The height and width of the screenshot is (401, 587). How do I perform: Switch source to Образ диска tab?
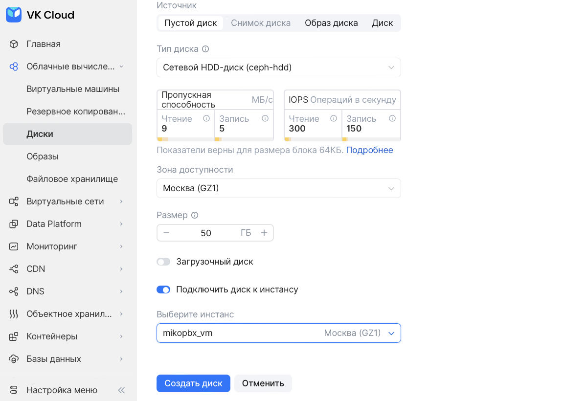331,23
